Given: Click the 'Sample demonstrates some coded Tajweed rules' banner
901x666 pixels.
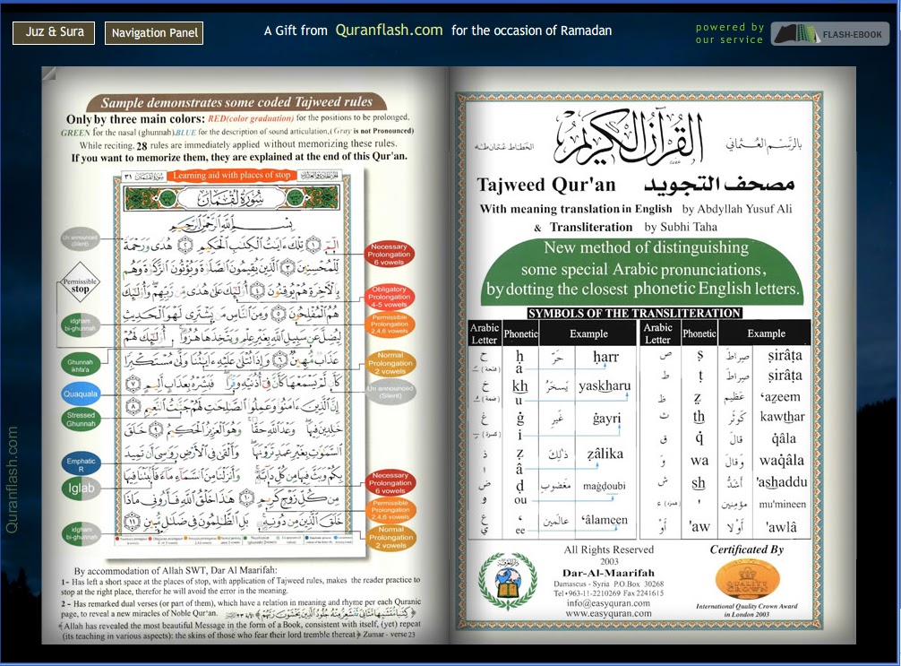Looking at the screenshot, I should tap(236, 102).
